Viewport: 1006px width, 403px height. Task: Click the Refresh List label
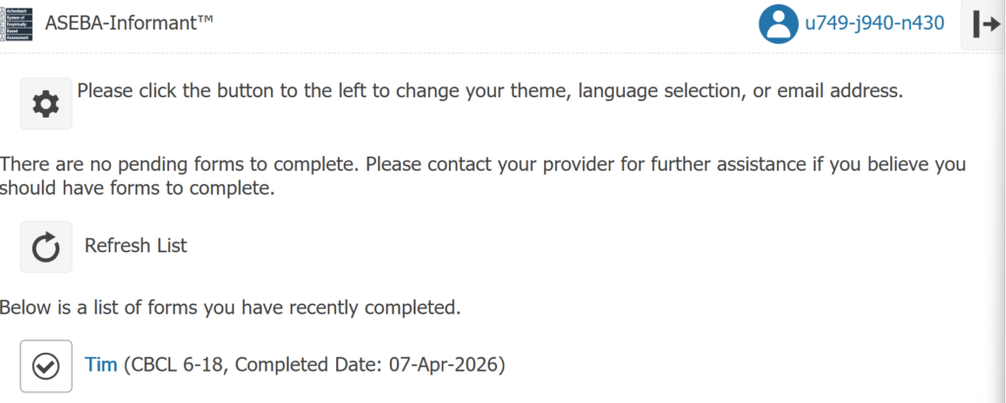point(136,245)
